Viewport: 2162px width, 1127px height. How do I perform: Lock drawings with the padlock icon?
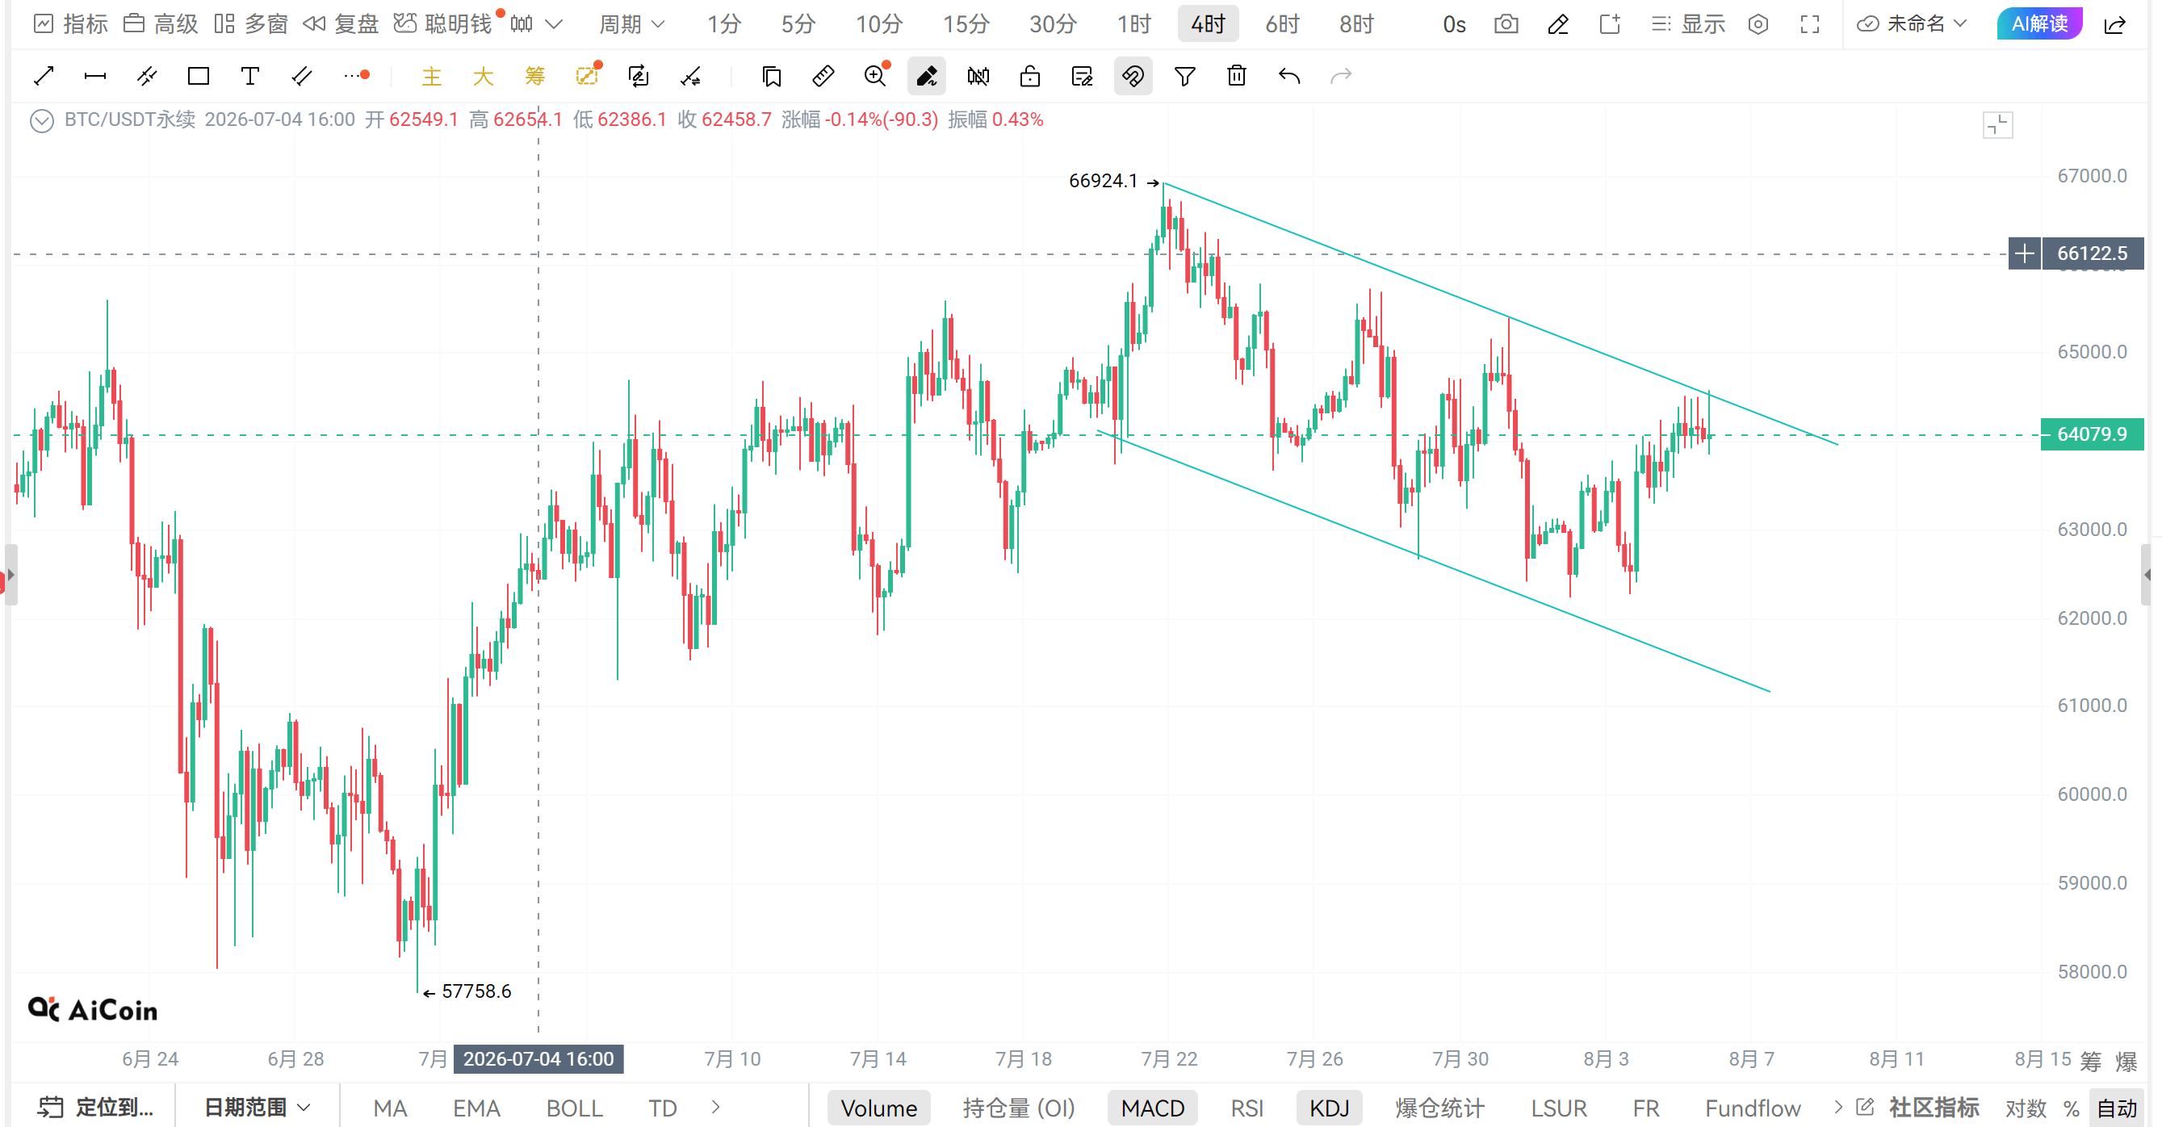click(1030, 77)
